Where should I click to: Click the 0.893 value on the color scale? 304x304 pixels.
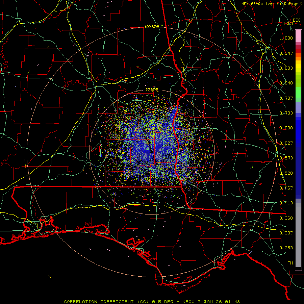pos(286,68)
